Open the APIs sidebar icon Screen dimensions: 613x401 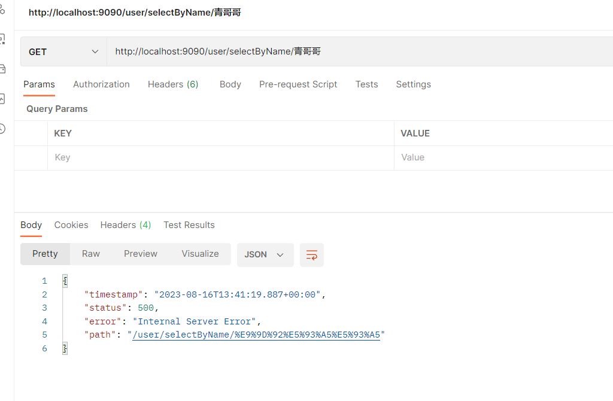point(2,10)
